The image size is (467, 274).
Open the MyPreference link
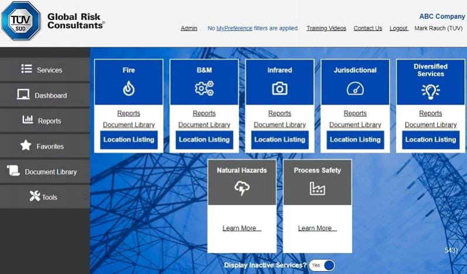coord(235,28)
